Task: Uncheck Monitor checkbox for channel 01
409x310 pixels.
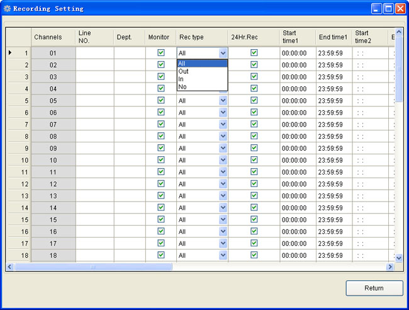Action: [x=161, y=53]
